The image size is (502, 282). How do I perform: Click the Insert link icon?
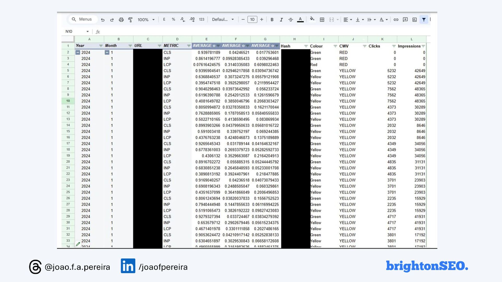(396, 20)
